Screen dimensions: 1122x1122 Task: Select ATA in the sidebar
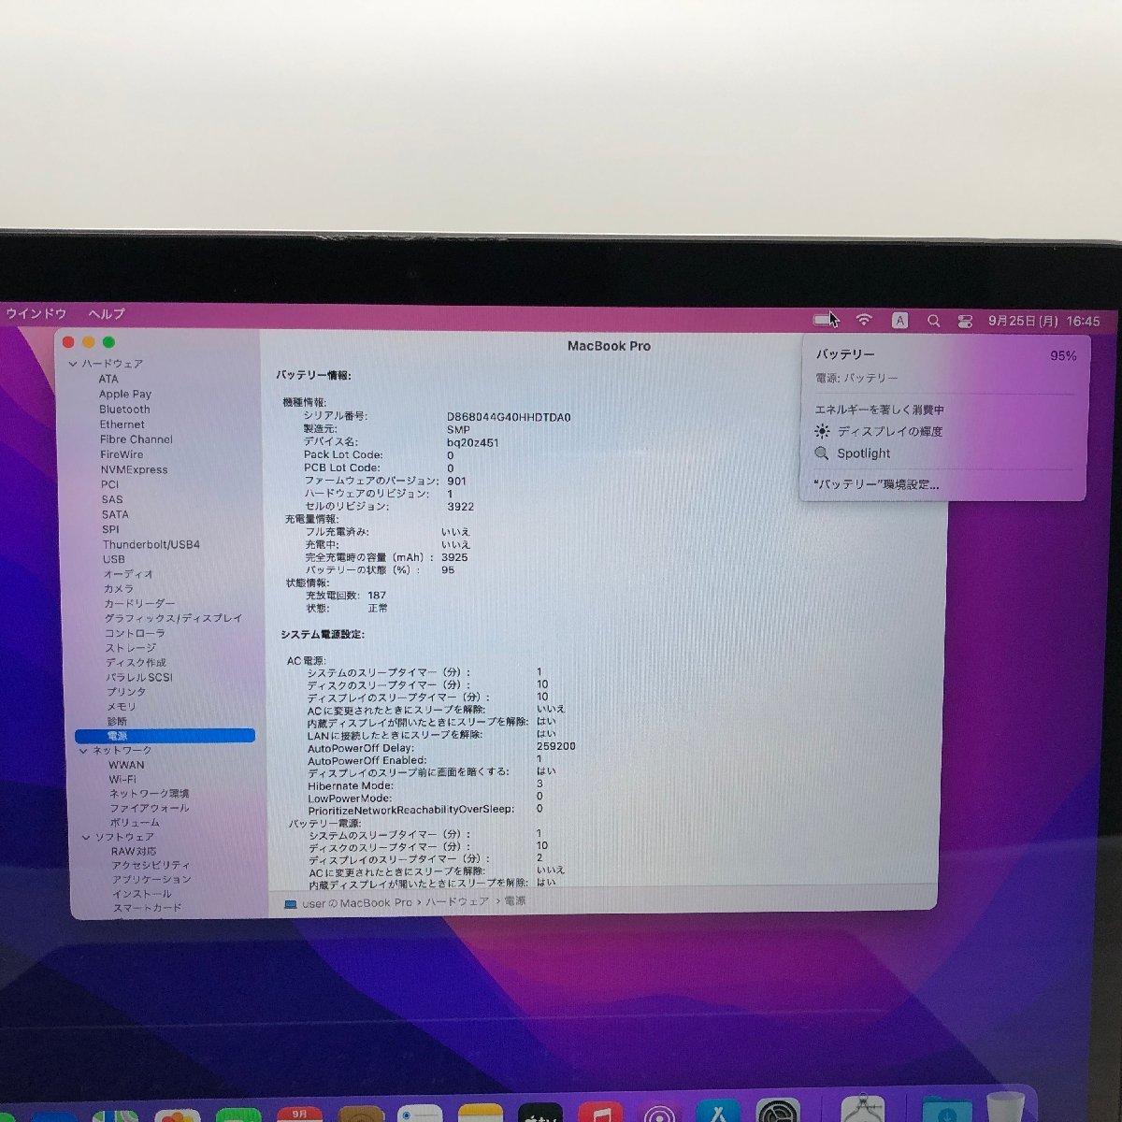click(108, 379)
